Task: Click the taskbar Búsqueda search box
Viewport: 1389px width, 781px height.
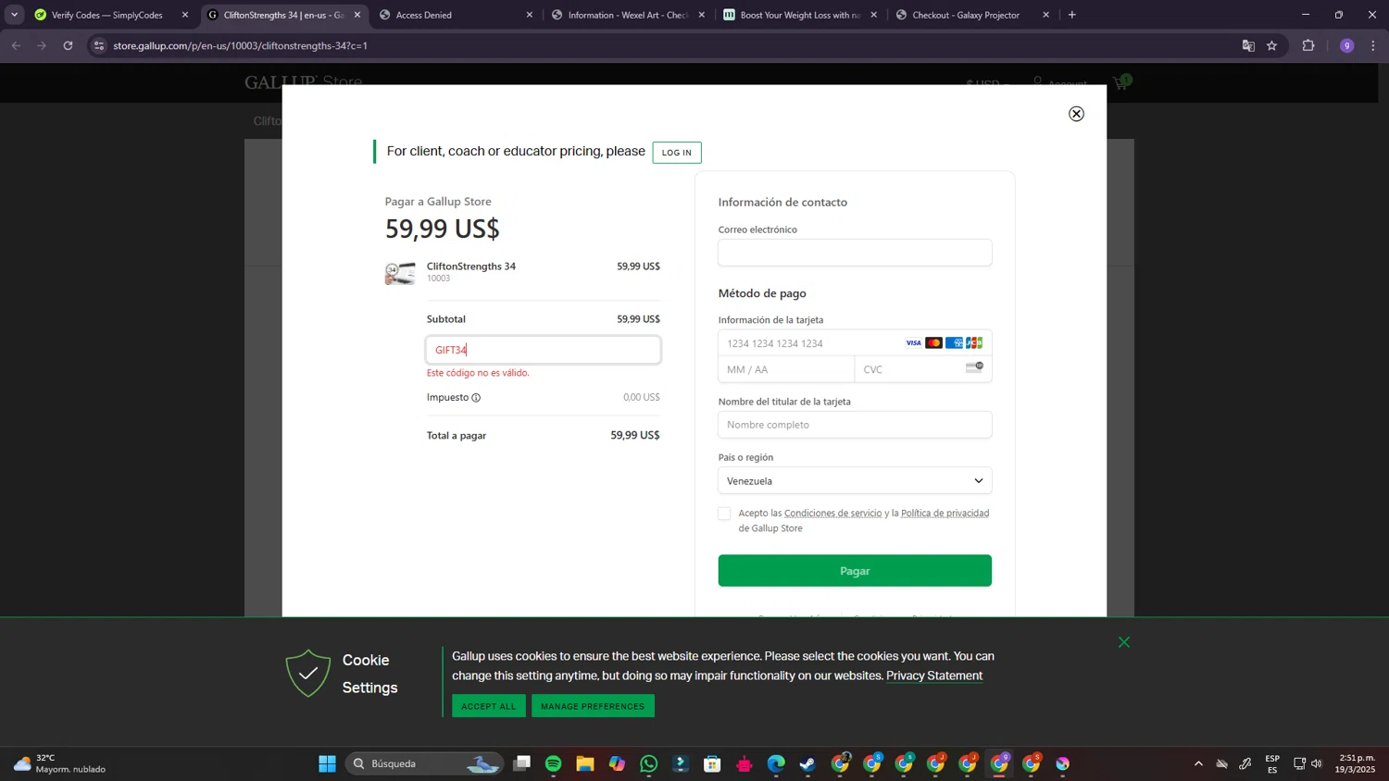Action: coord(425,763)
